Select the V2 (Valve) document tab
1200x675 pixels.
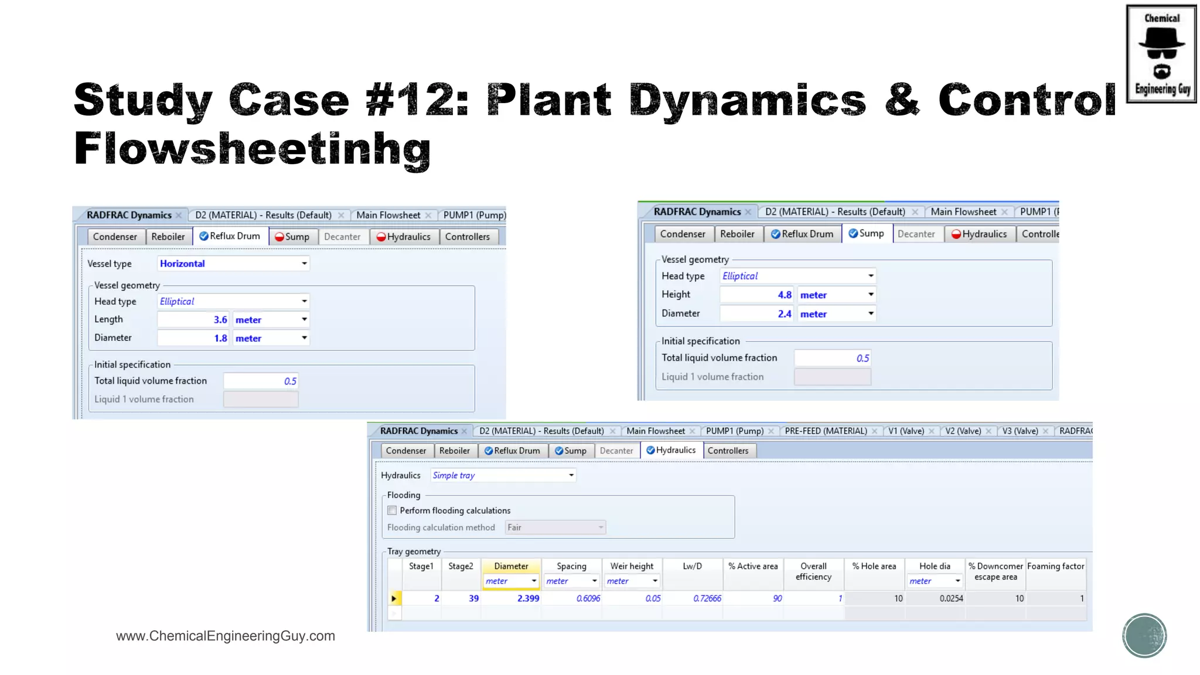(963, 431)
